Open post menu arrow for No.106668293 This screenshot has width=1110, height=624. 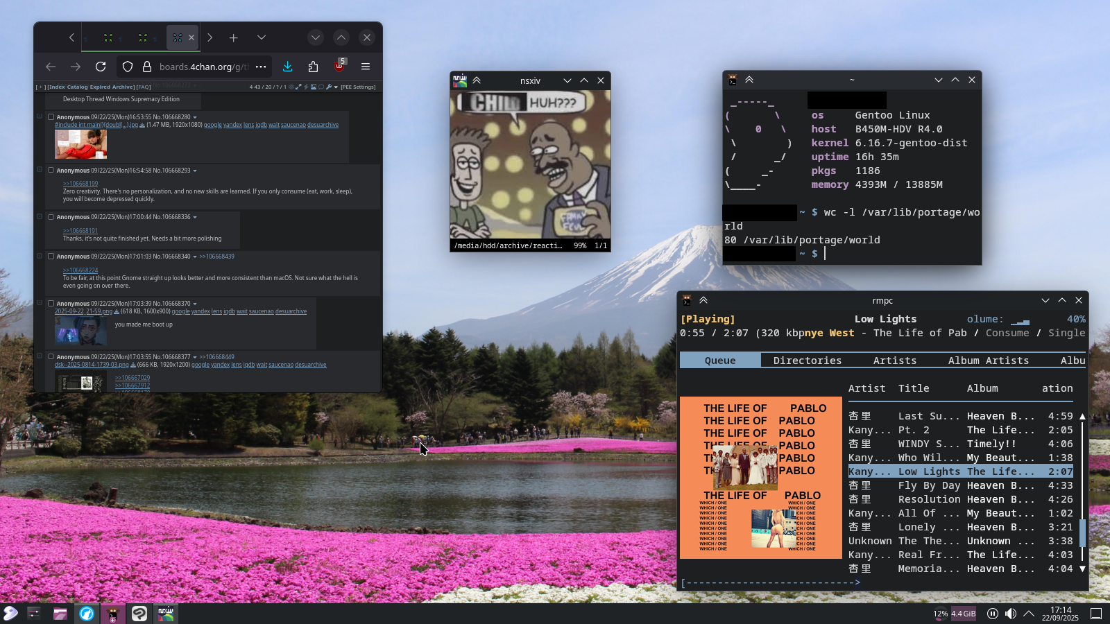(195, 171)
